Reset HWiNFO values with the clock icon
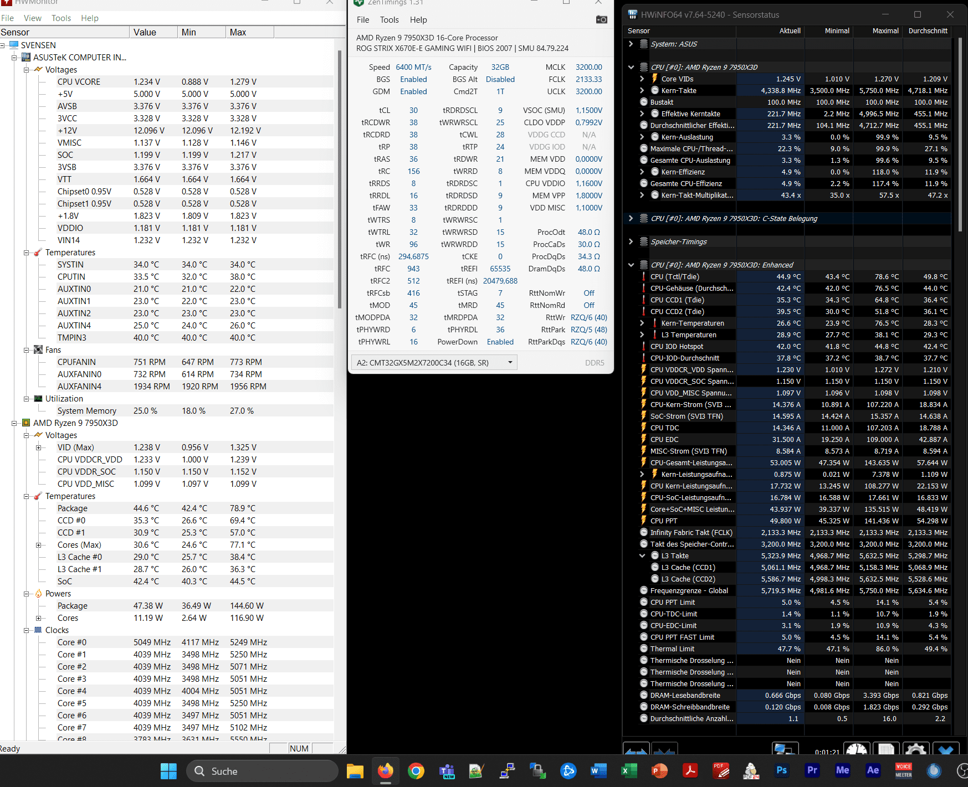Screen dimensions: 968x787 pos(857,749)
